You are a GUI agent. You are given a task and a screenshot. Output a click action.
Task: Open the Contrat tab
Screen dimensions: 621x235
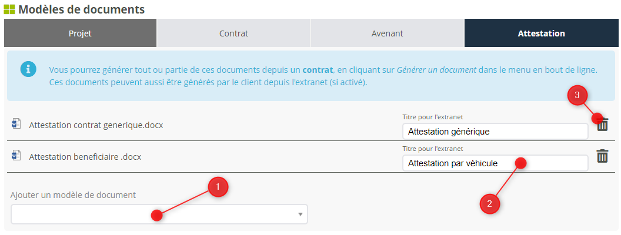coord(233,33)
